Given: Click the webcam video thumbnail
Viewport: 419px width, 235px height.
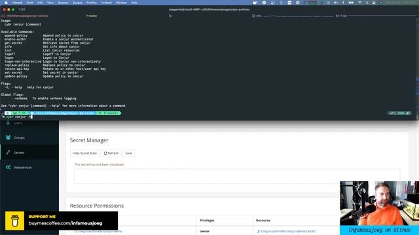Looking at the screenshot, I should (380, 203).
